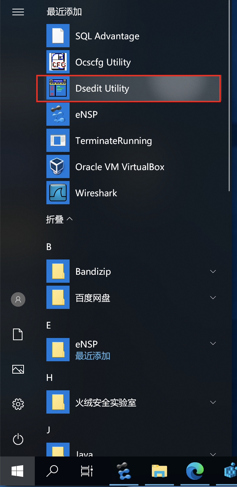Open taskbar Search magnifier
237x487 pixels.
pyautogui.click(x=52, y=472)
